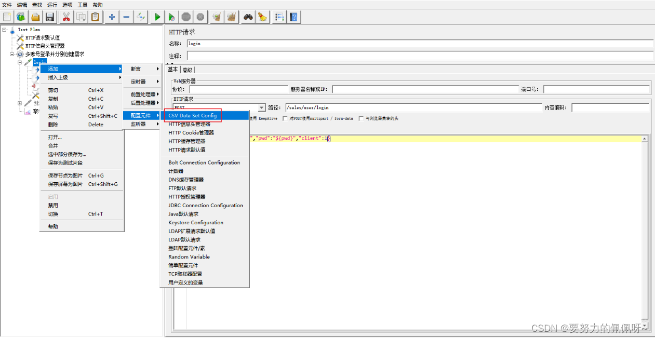This screenshot has height=338, width=655.
Task: Clear results with single broom icon
Action: click(217, 17)
